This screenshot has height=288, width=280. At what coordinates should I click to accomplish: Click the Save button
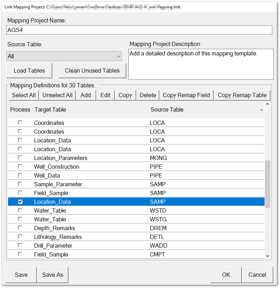pos(21,275)
